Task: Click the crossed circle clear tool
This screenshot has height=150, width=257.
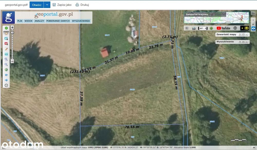Action: coord(6,85)
